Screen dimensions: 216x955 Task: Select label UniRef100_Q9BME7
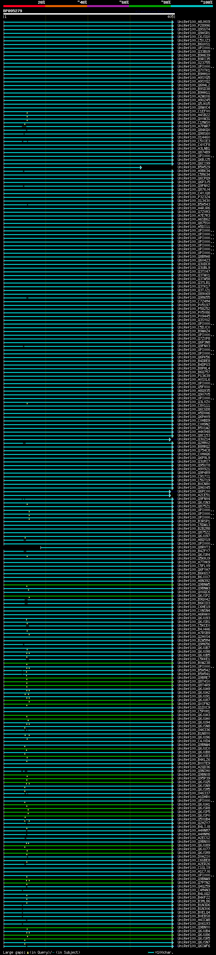[194, 678]
